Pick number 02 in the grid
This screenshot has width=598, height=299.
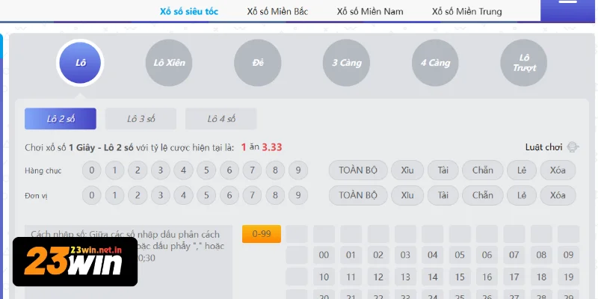(378, 255)
